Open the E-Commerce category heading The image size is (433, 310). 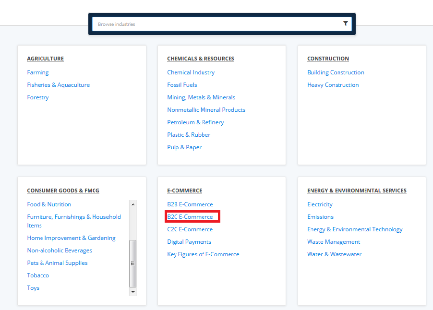click(x=184, y=191)
